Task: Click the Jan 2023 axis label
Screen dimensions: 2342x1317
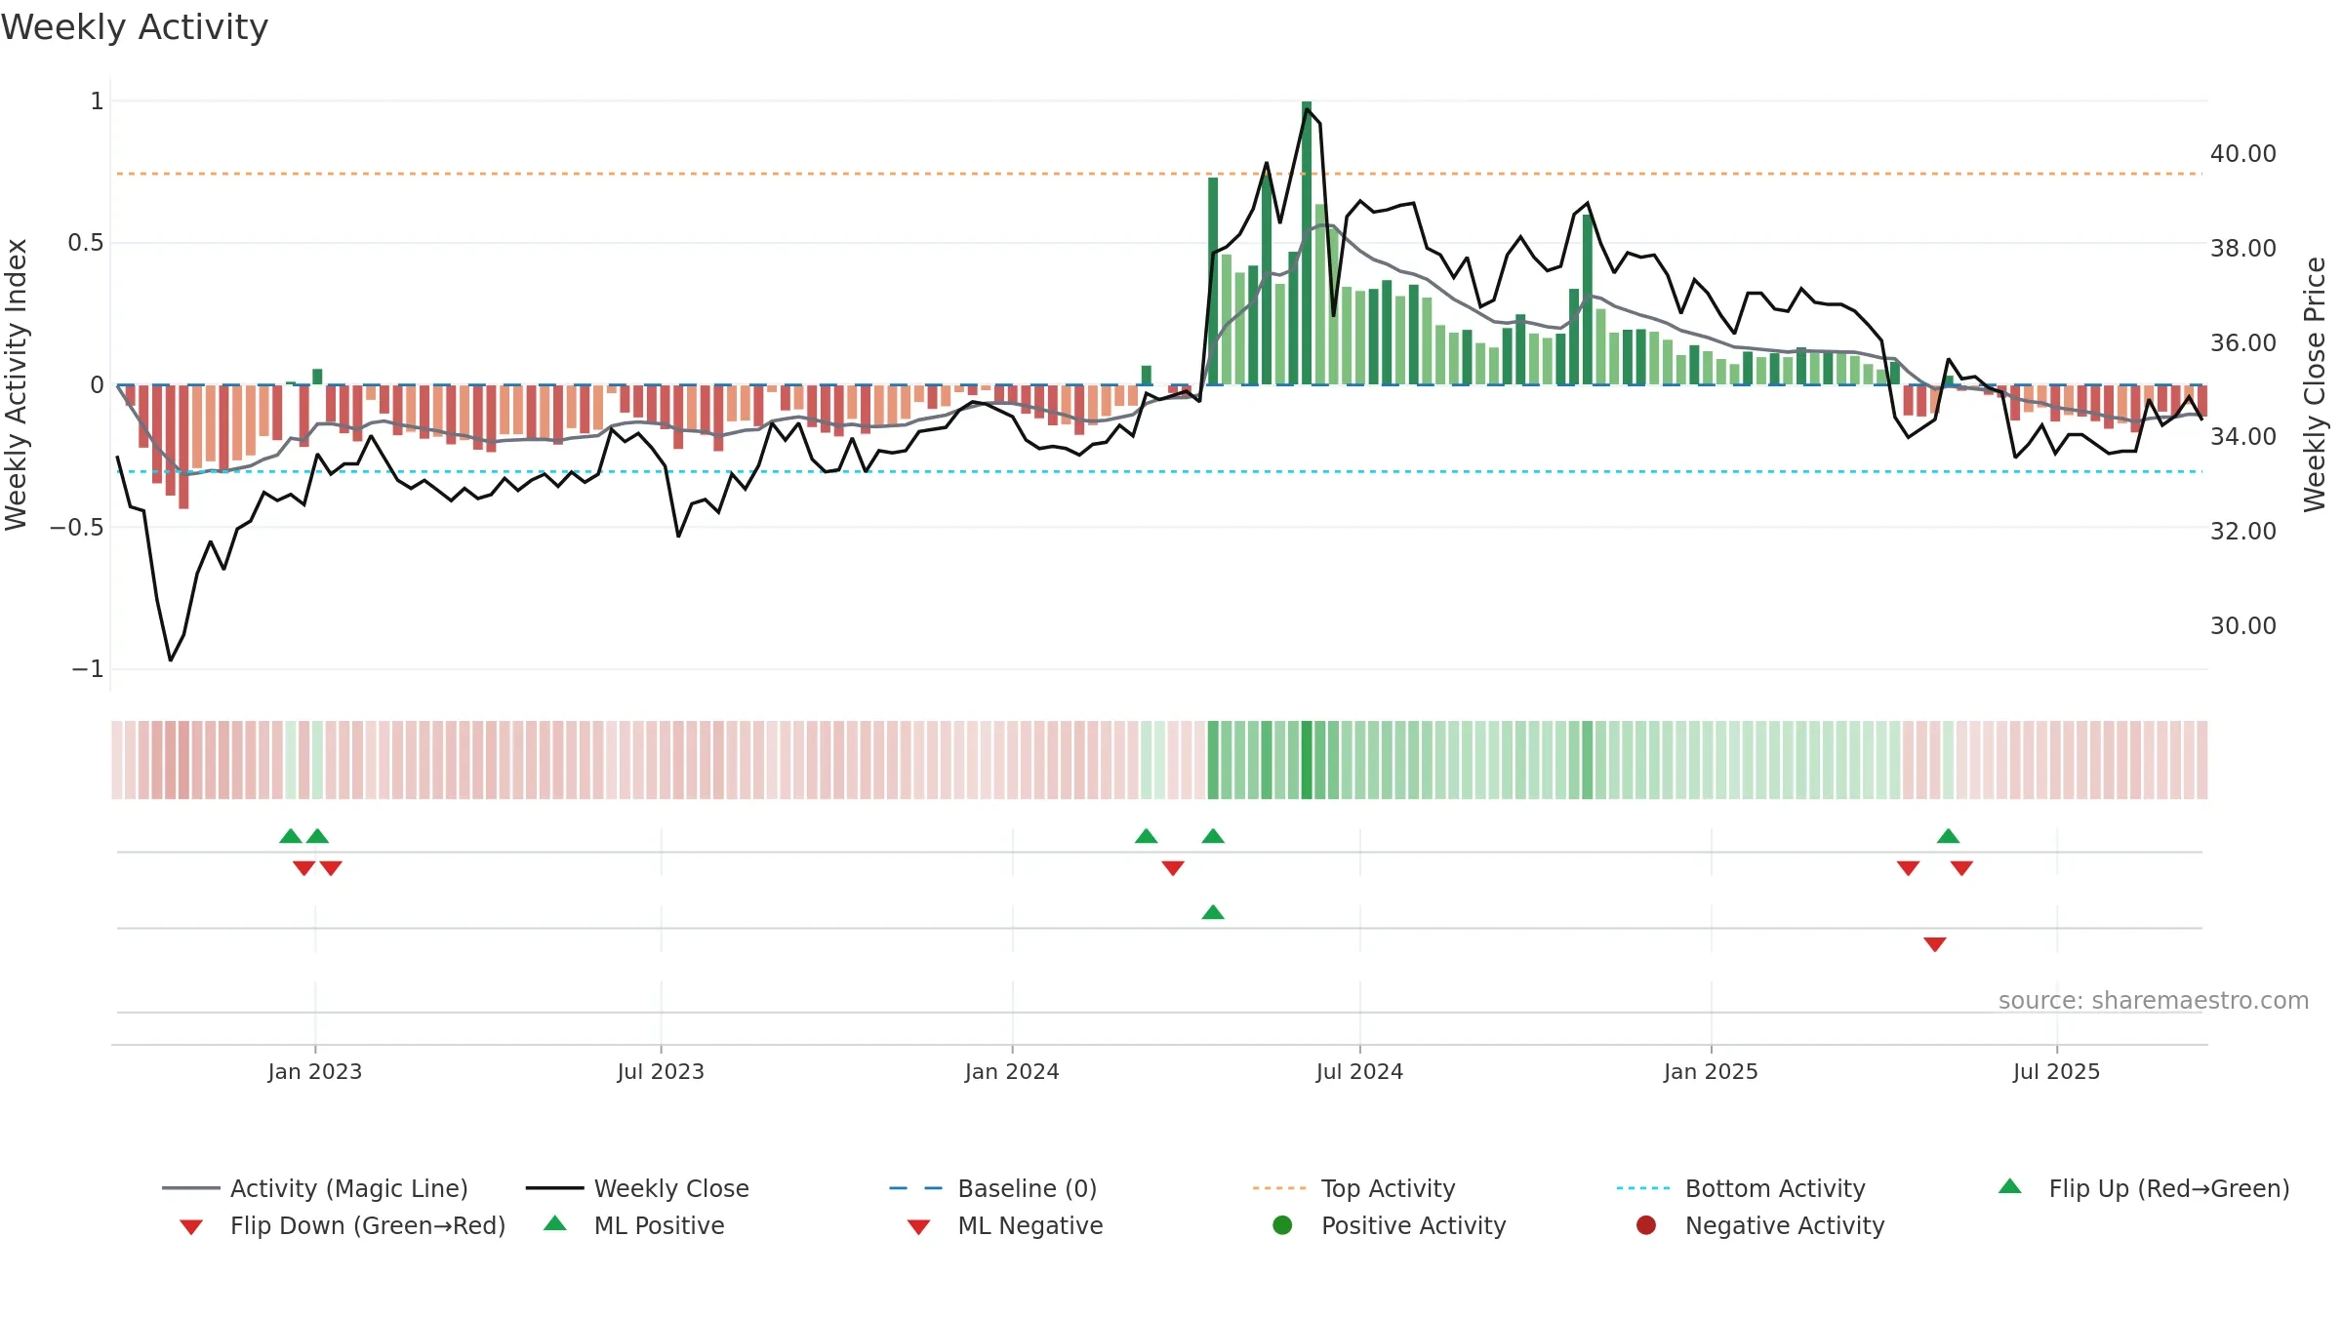Action: pos(315,1071)
